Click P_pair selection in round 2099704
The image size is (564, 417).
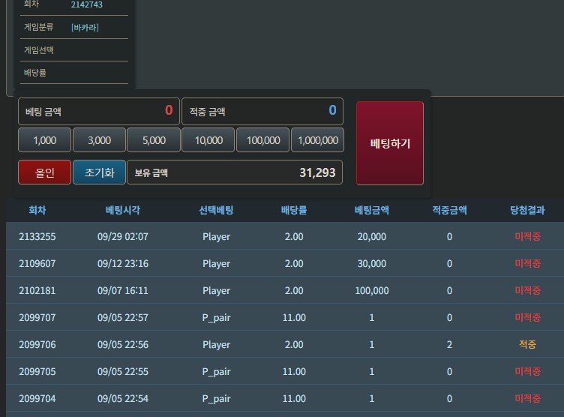[x=216, y=399]
